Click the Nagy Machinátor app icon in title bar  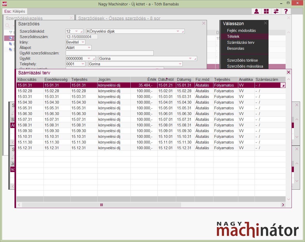(x=5, y=4)
